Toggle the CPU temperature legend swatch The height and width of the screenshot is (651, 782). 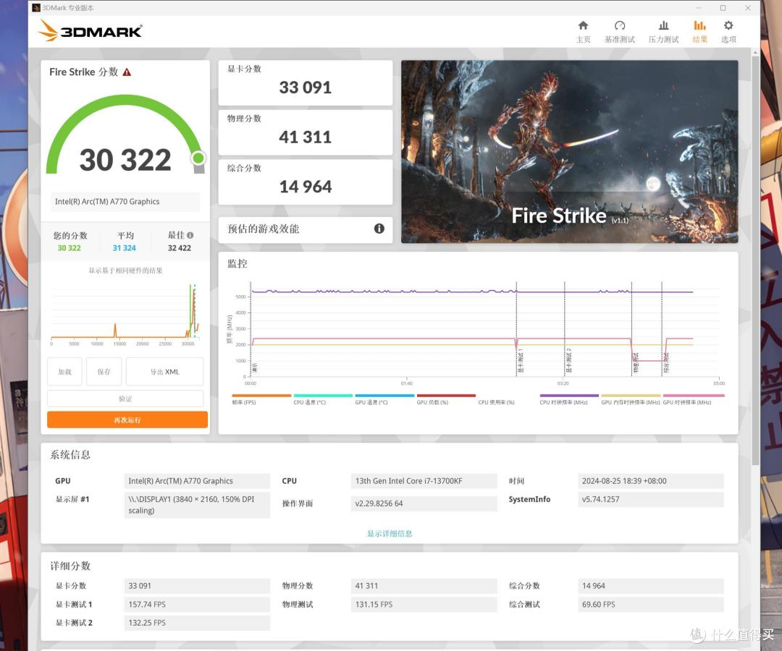click(x=323, y=396)
